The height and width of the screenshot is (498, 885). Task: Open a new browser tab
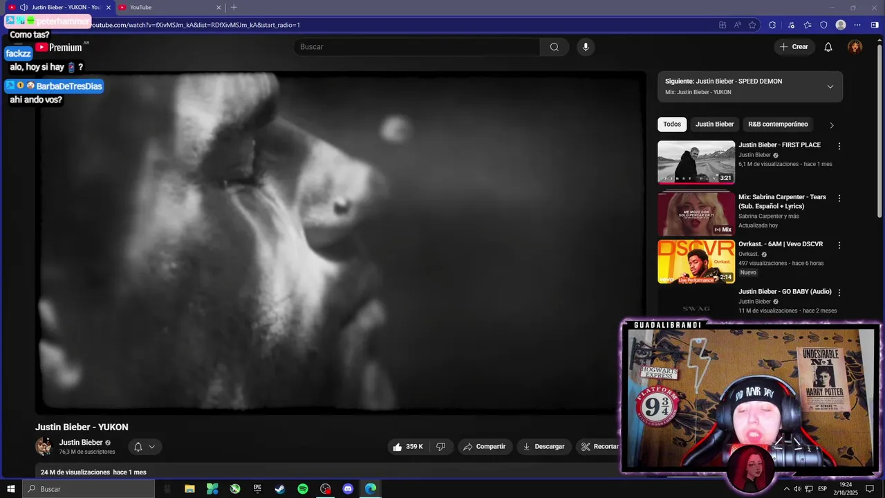pyautogui.click(x=234, y=8)
